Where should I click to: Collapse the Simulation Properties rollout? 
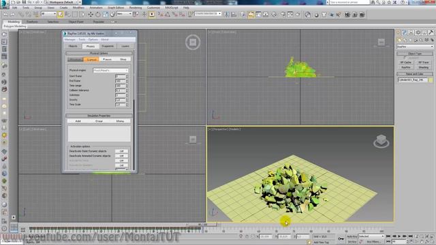click(x=99, y=116)
